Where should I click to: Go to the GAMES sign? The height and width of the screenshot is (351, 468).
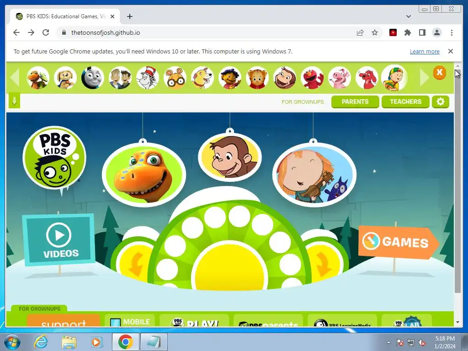[399, 242]
